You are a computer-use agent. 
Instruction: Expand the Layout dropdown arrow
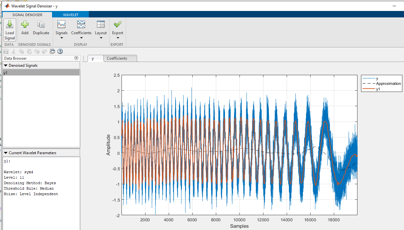coord(101,38)
